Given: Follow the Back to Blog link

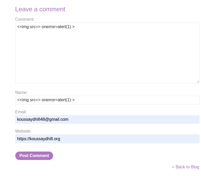Looking at the screenshot, I should (x=187, y=167).
